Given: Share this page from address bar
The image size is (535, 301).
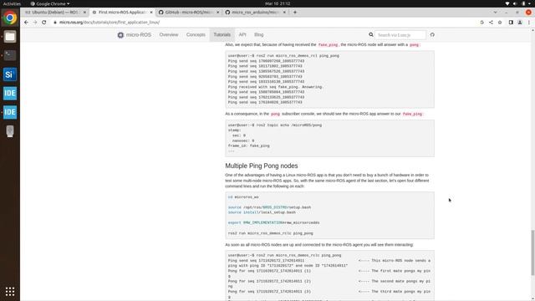Looking at the screenshot, I should pyautogui.click(x=491, y=23).
